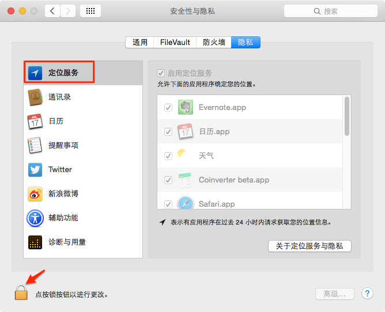Go forward with the right chevron button
385x312 pixels.
(68, 11)
